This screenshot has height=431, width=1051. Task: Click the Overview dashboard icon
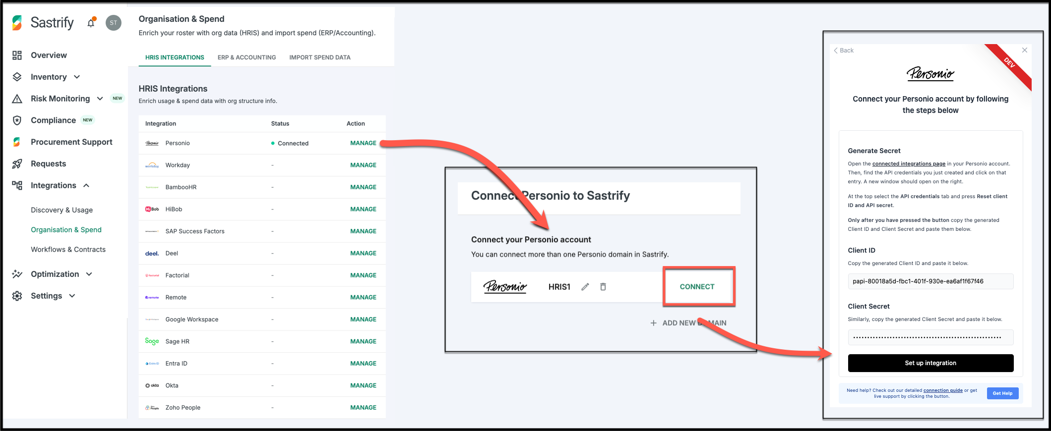[17, 55]
